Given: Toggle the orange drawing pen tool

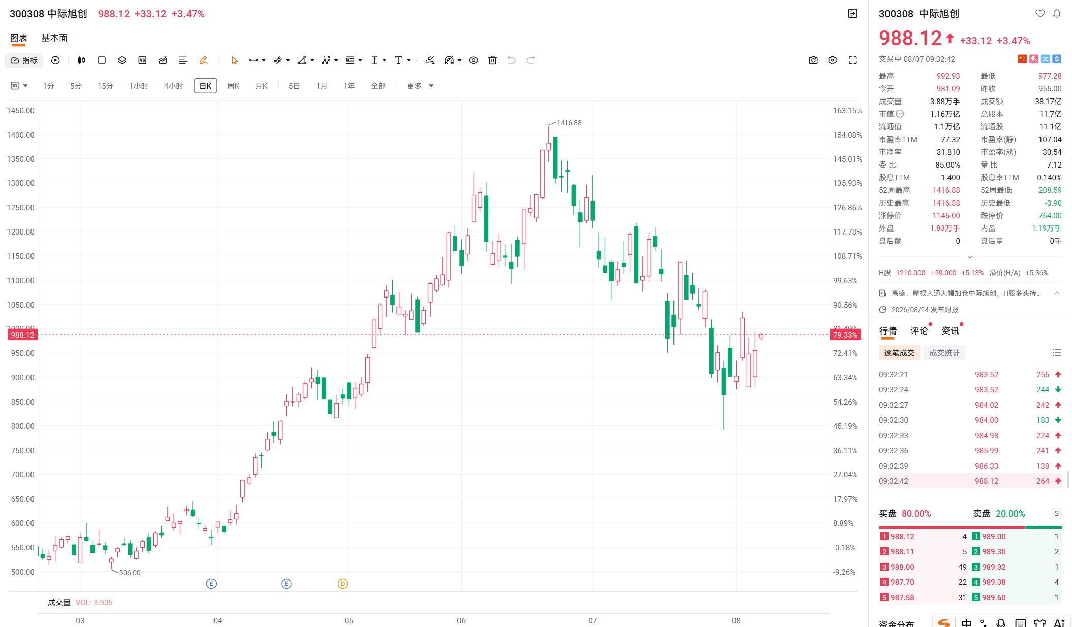Looking at the screenshot, I should click(x=203, y=60).
